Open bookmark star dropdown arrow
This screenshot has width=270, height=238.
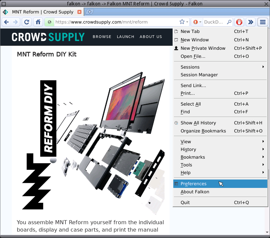click(187, 22)
